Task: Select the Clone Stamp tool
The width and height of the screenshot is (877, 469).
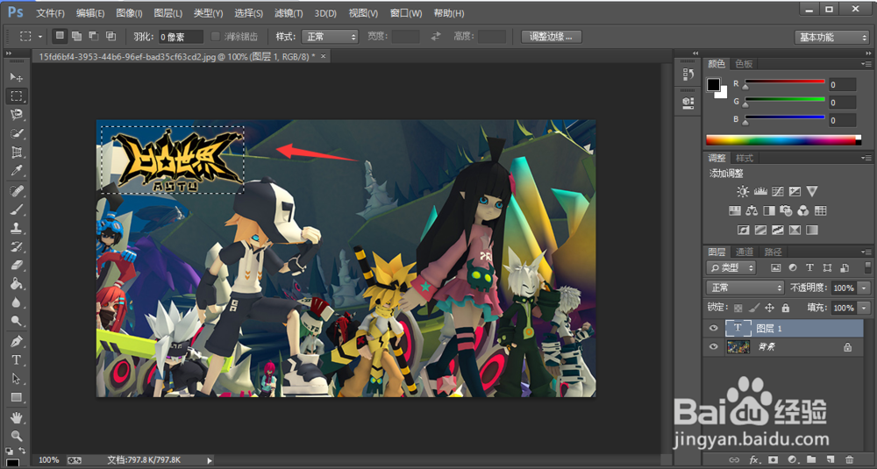Action: [16, 228]
